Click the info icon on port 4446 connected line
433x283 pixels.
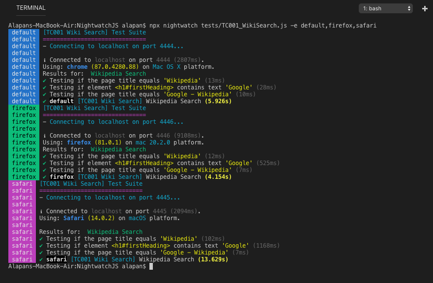click(45, 136)
